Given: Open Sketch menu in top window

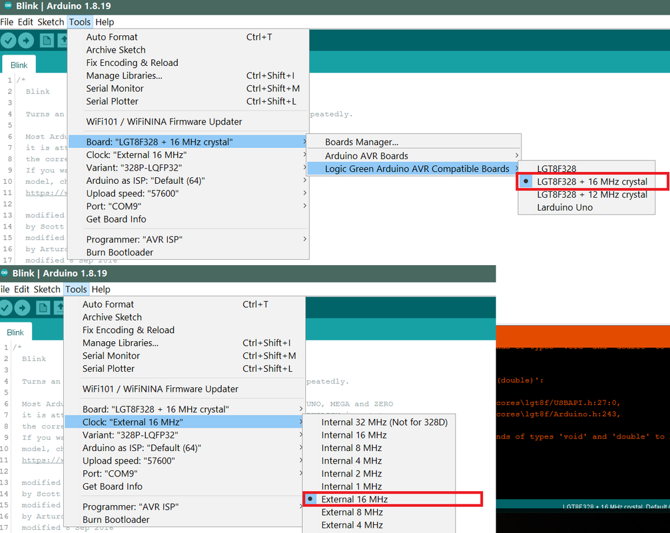Looking at the screenshot, I should pyautogui.click(x=51, y=22).
